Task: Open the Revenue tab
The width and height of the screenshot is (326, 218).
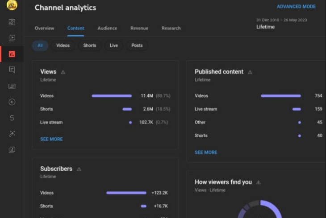Action: pyautogui.click(x=139, y=28)
